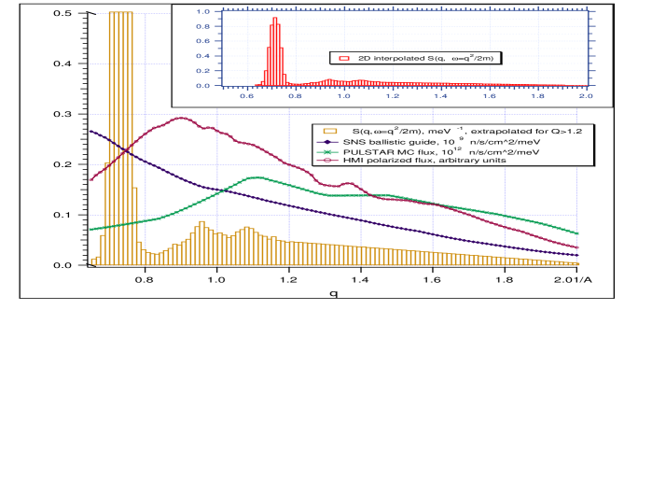Click the main x-axis tick label 1.0
This screenshot has width=652, height=479.
(x=216, y=280)
